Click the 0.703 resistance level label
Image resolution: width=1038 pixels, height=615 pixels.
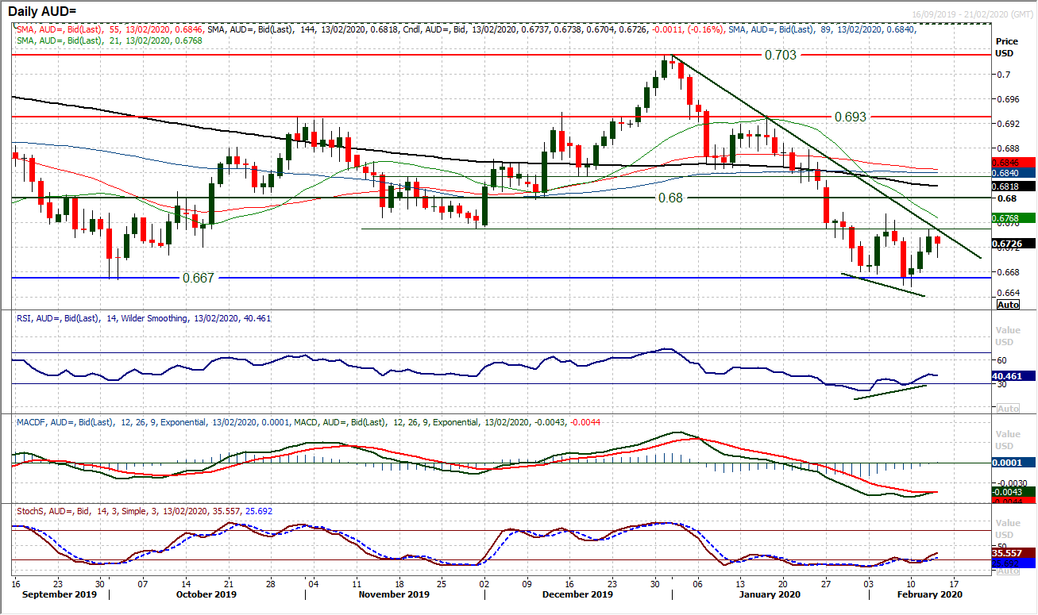coord(781,56)
